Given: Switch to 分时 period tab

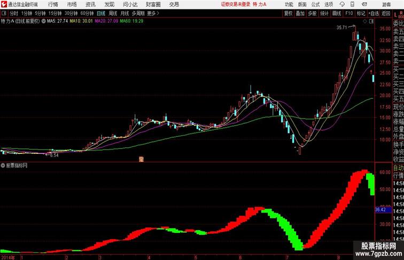Looking at the screenshot, I should [x=14, y=13].
